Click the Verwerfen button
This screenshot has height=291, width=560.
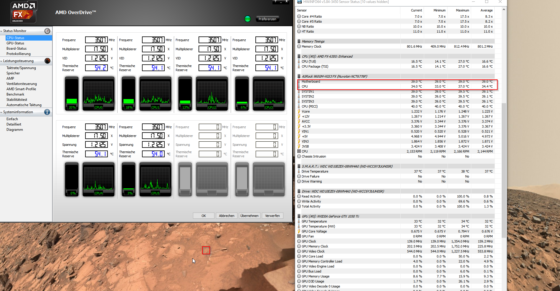pyautogui.click(x=272, y=216)
